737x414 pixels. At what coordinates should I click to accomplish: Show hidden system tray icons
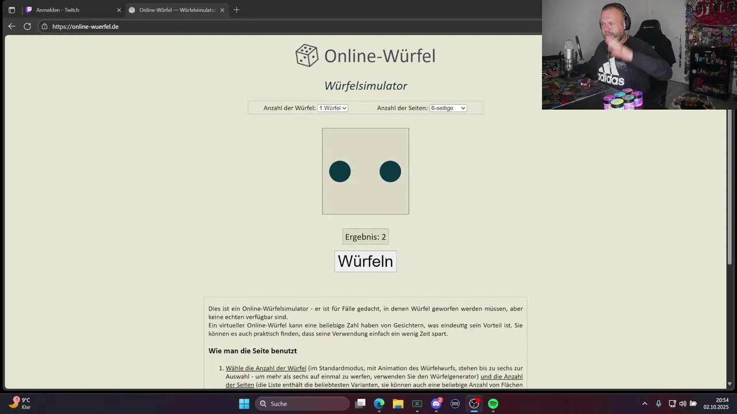tap(645, 404)
